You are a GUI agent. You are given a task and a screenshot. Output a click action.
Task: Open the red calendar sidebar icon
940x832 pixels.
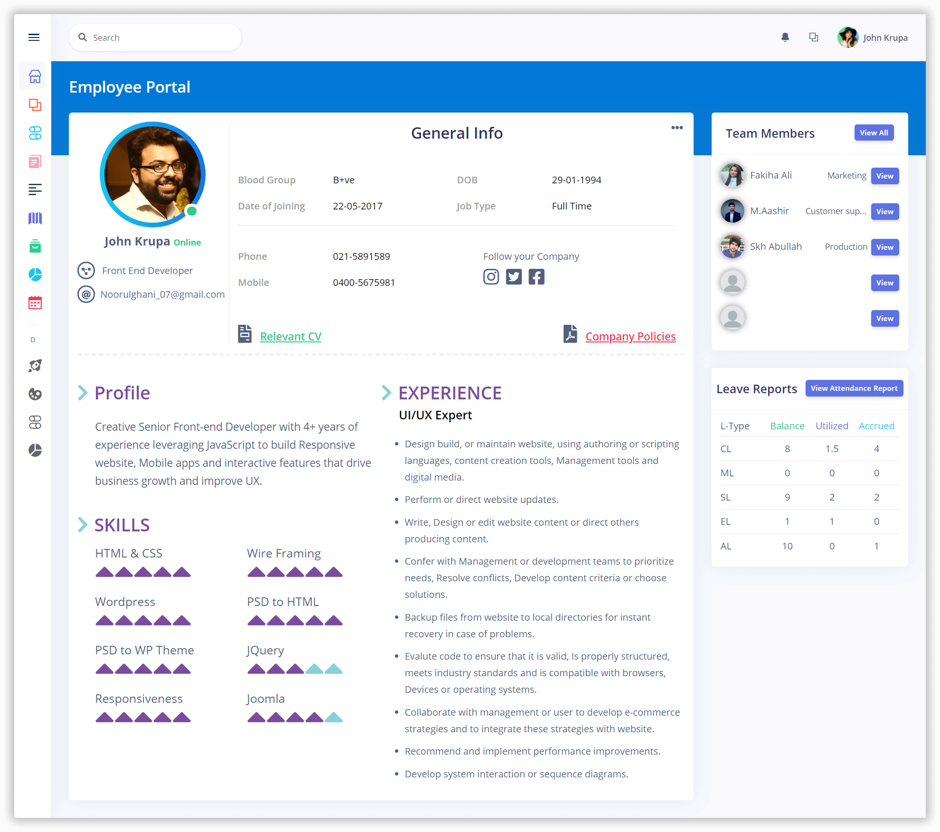pyautogui.click(x=35, y=303)
